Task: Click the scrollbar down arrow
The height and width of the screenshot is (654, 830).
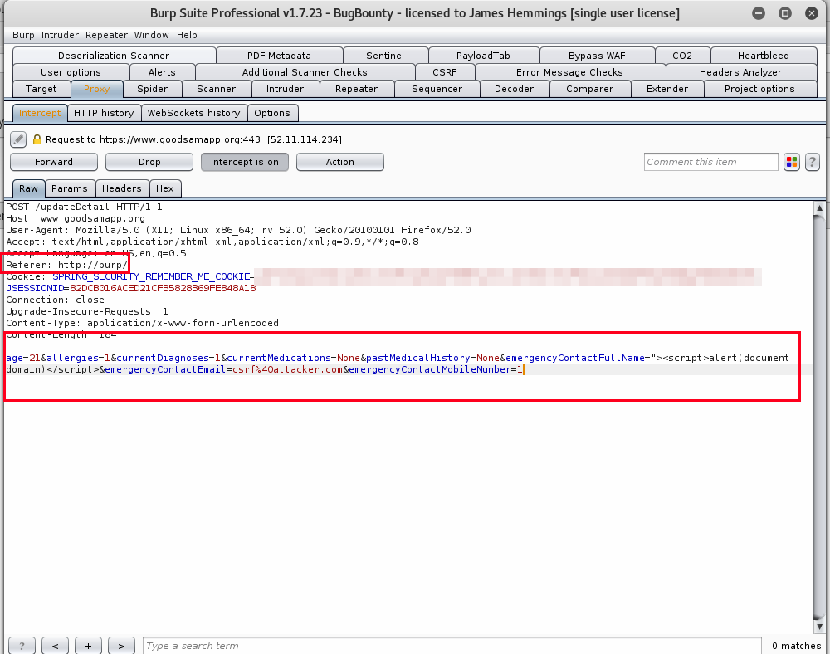Action: point(819,627)
